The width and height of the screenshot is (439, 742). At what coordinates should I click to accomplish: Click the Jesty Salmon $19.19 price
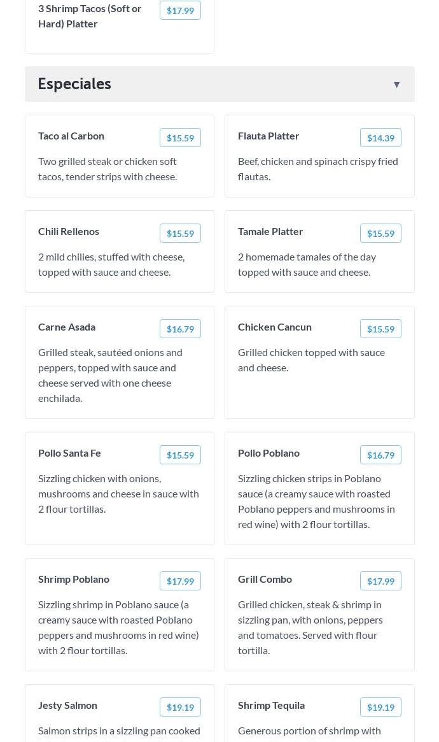pos(180,707)
